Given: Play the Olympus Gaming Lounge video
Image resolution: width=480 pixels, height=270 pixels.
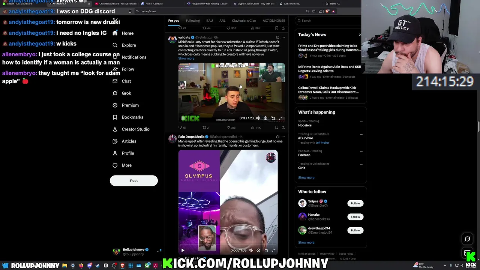Looking at the screenshot, I should tap(183, 250).
